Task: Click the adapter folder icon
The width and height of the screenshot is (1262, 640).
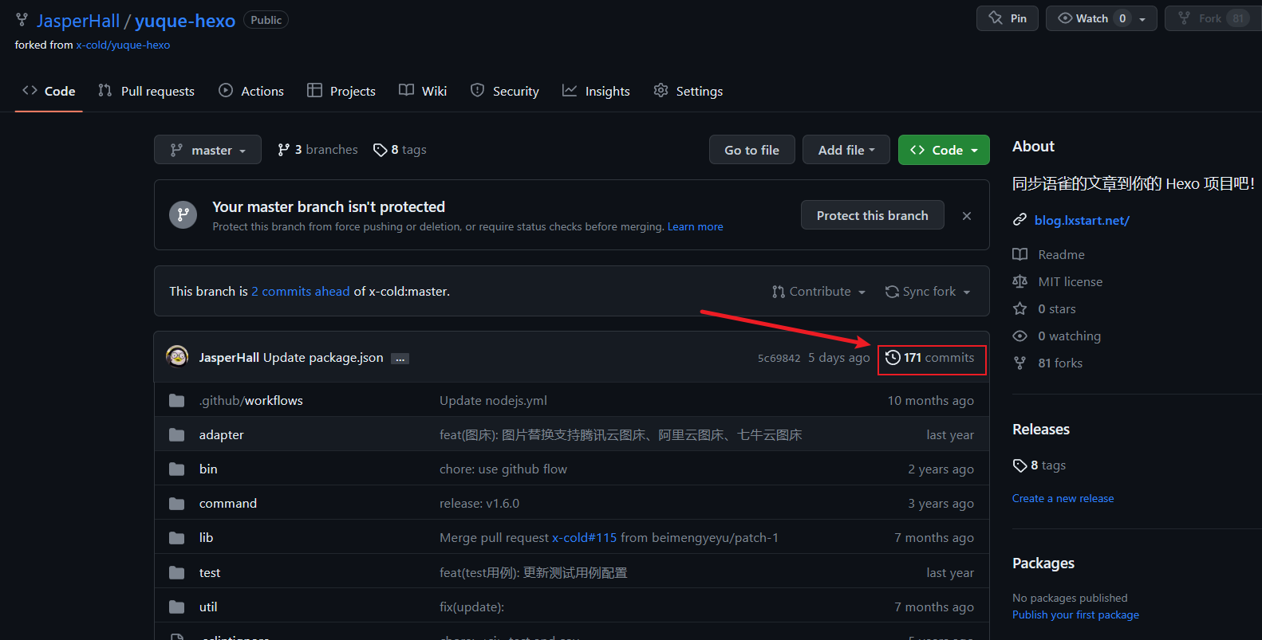Action: [x=177, y=434]
